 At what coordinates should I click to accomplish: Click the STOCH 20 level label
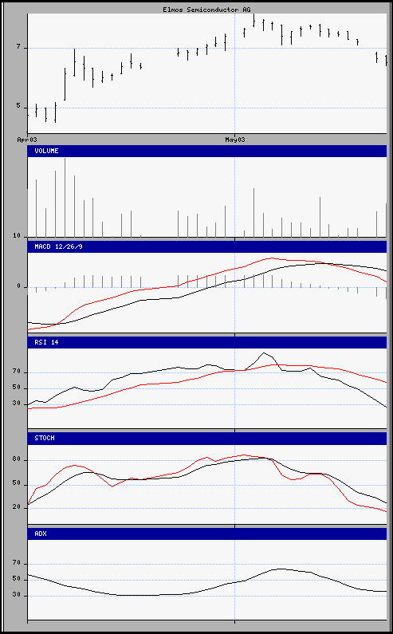(16, 507)
